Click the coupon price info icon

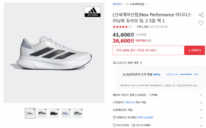click(x=150, y=41)
